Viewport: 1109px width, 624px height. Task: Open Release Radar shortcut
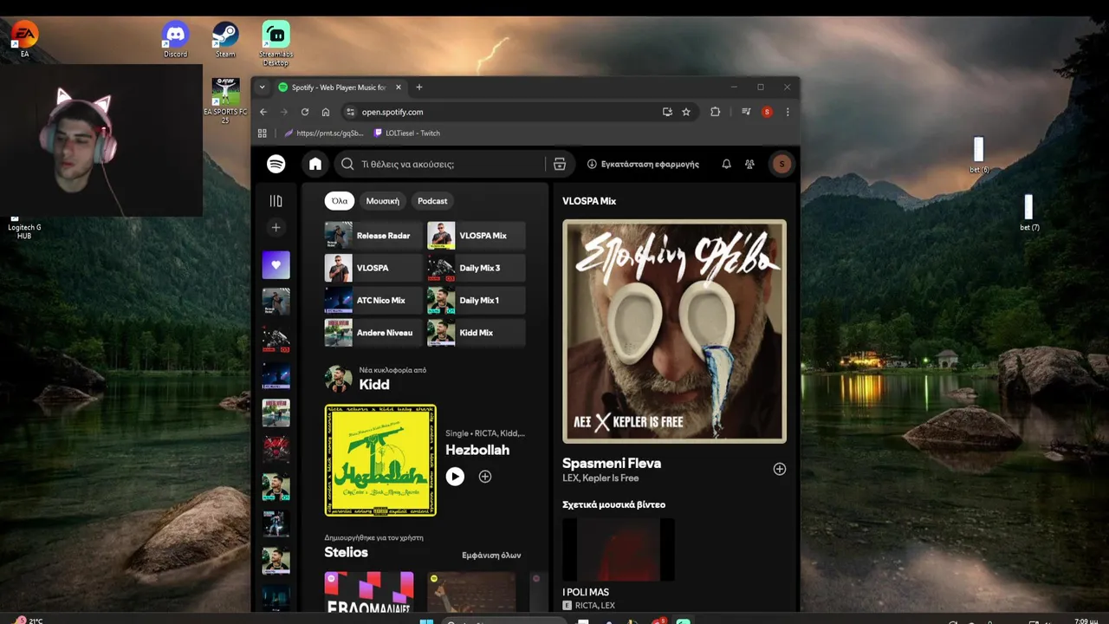click(x=373, y=236)
